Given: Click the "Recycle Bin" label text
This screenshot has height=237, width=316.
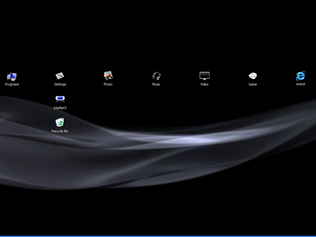Looking at the screenshot, I should tap(60, 131).
